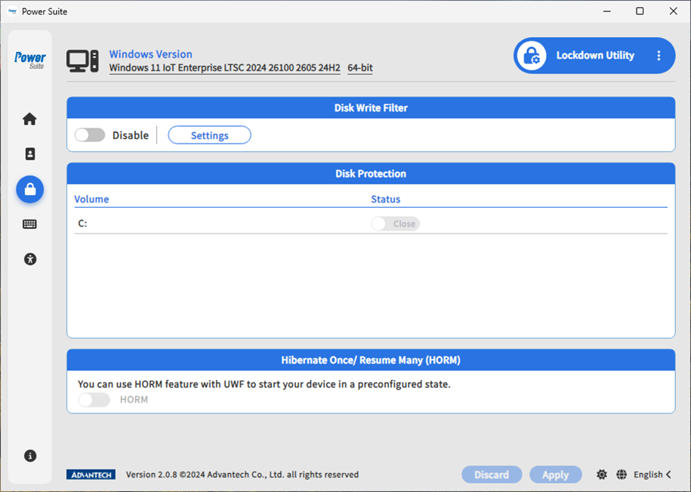Image resolution: width=691 pixels, height=492 pixels.
Task: Open the Home page in the sidebar
Action: (x=29, y=119)
